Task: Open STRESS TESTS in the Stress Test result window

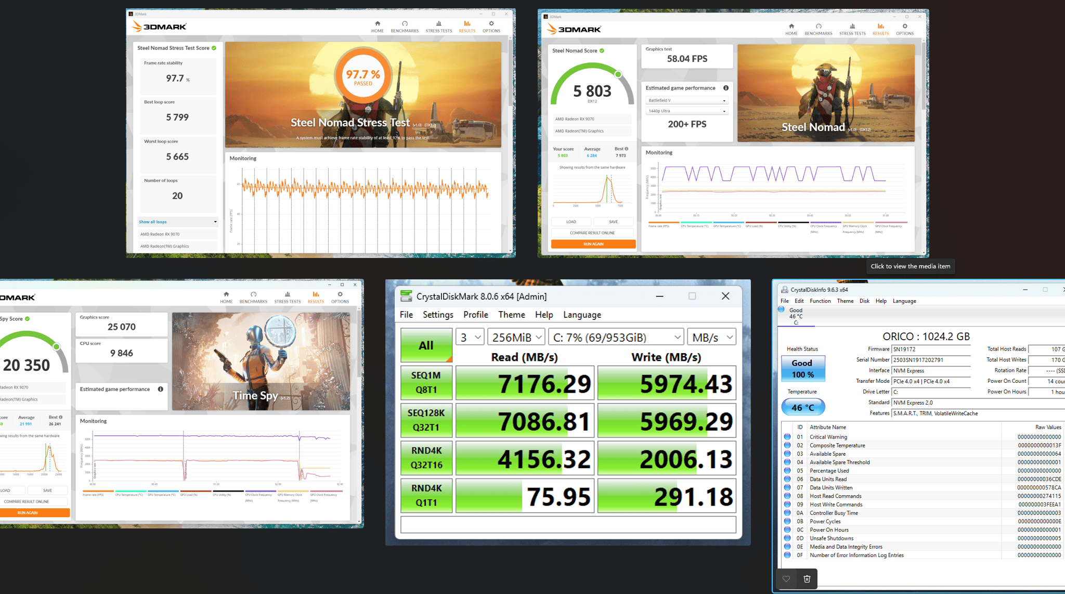Action: [x=439, y=27]
